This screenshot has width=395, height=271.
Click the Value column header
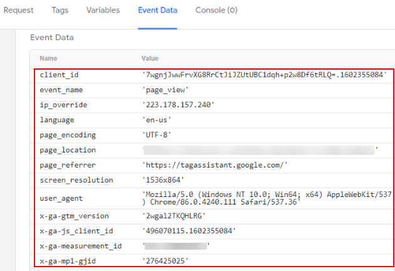point(150,58)
